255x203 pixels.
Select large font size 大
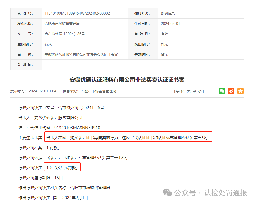tap(188, 91)
